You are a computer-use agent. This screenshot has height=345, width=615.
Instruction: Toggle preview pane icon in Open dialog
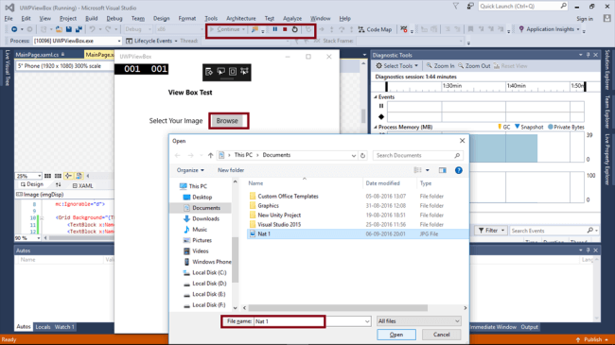443,170
